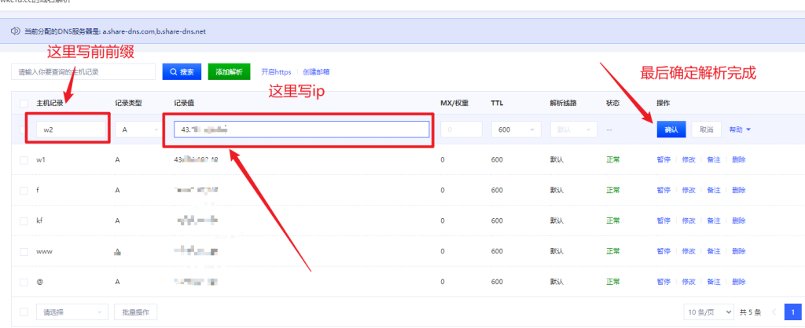Viewport: 805px width, 328px height.
Task: Click the speaker announcement icon in DNS notice
Action: [14, 31]
